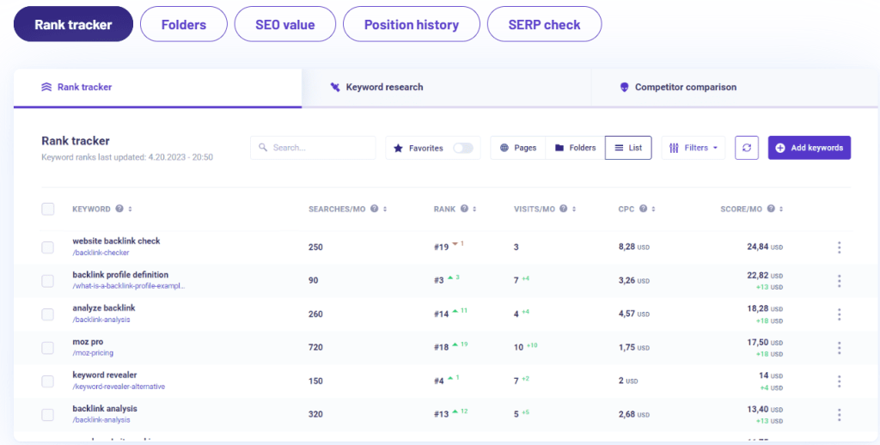Click the refresh ranks icon button
This screenshot has height=445, width=880.
pos(747,148)
